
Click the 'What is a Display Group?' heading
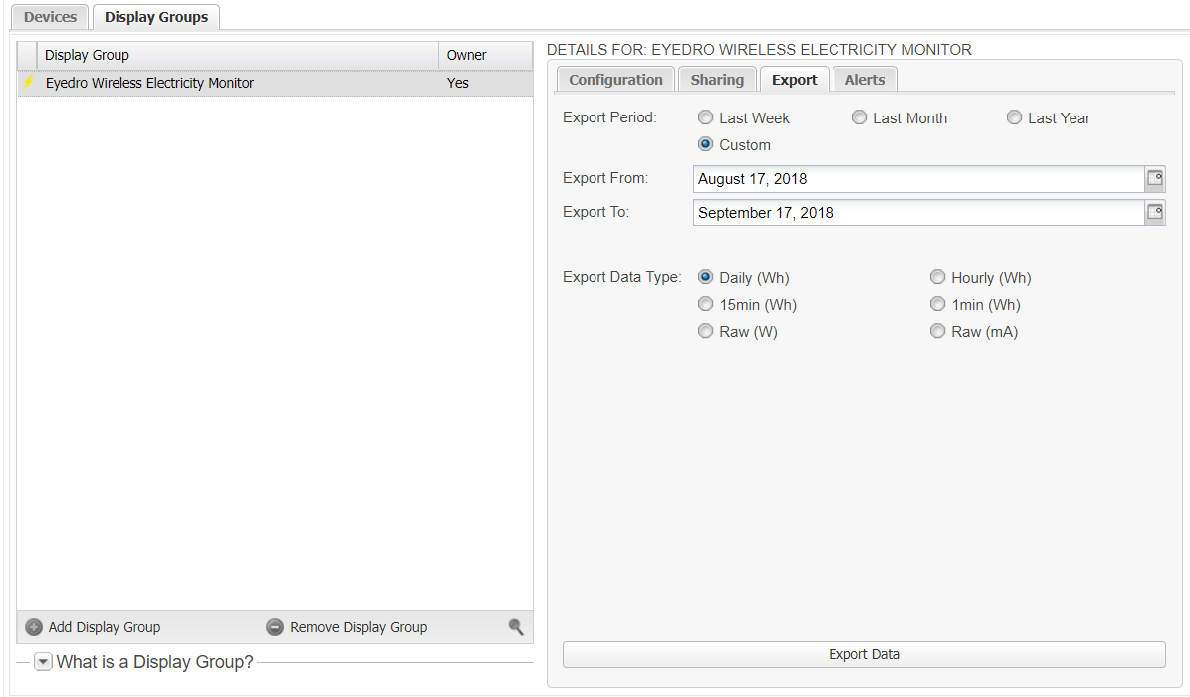tap(154, 662)
